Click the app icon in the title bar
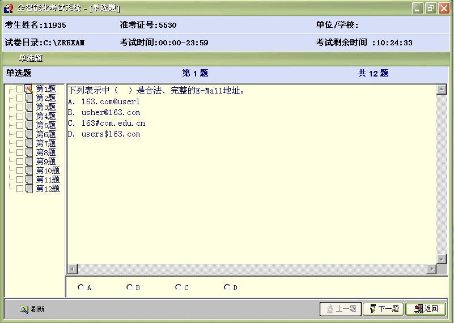The width and height of the screenshot is (454, 323). (x=9, y=8)
